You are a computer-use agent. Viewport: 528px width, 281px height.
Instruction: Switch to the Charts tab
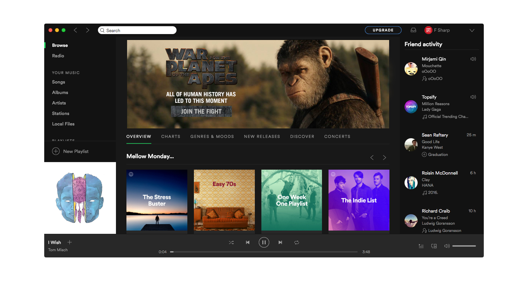(x=171, y=137)
